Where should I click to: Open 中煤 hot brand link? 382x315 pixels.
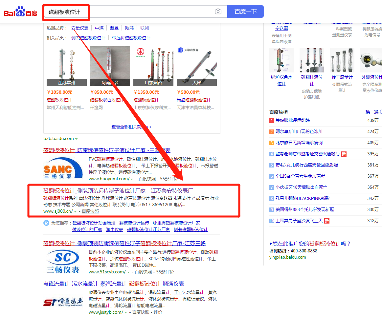click(99, 28)
